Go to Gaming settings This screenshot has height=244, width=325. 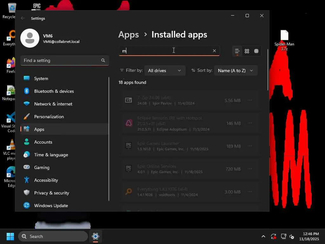pos(64,167)
